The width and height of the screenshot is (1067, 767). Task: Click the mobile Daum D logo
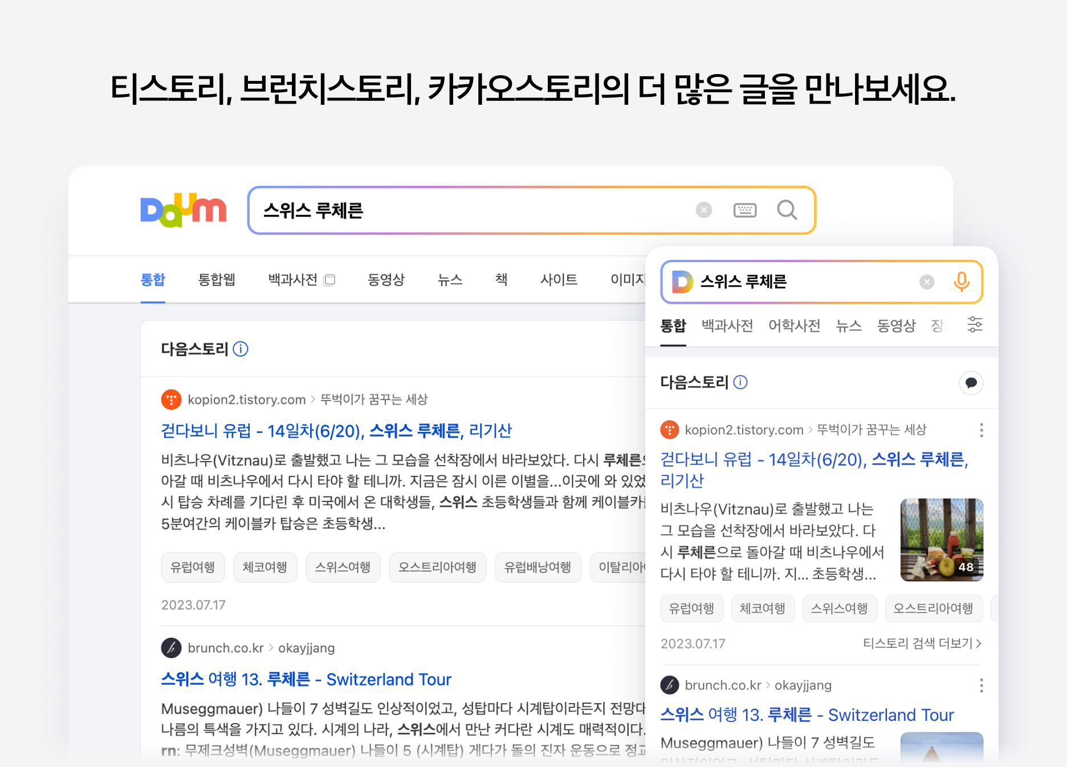pyautogui.click(x=682, y=281)
